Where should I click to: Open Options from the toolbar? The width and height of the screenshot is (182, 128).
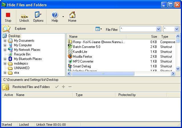[38, 17]
